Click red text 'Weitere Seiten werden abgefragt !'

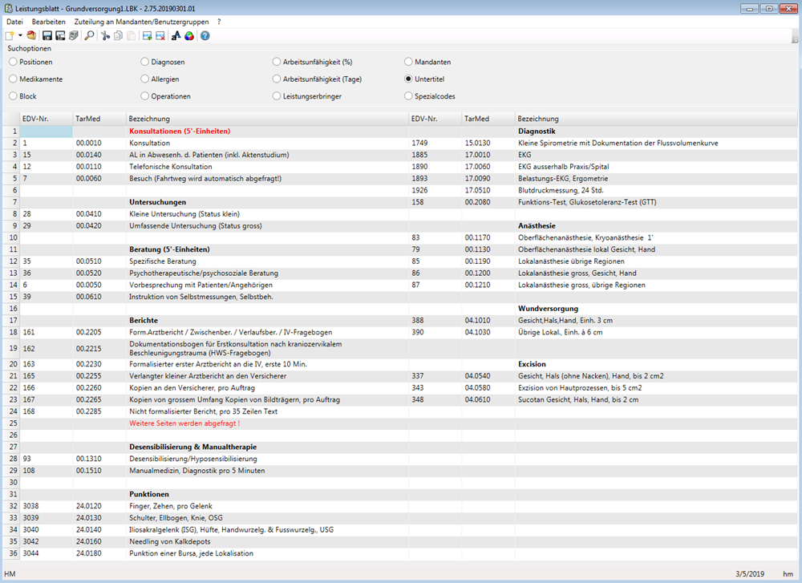[x=184, y=423]
